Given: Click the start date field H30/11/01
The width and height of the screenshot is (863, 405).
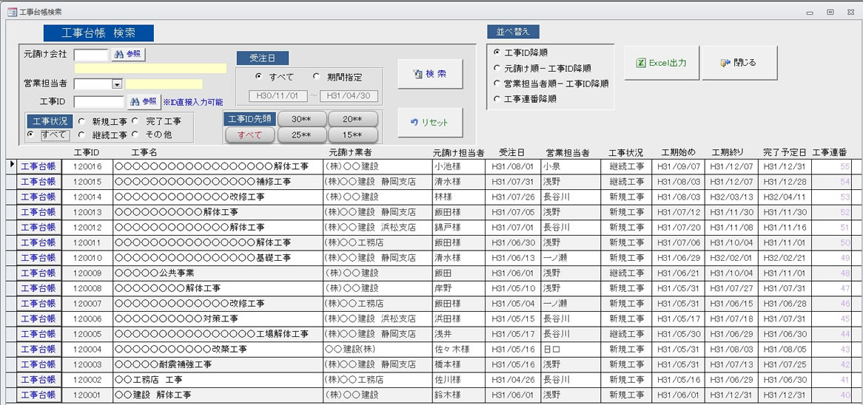Looking at the screenshot, I should point(278,96).
